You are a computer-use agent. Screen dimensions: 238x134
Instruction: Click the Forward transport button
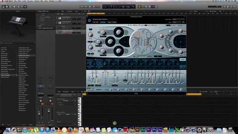pyautogui.click(x=86, y=7)
